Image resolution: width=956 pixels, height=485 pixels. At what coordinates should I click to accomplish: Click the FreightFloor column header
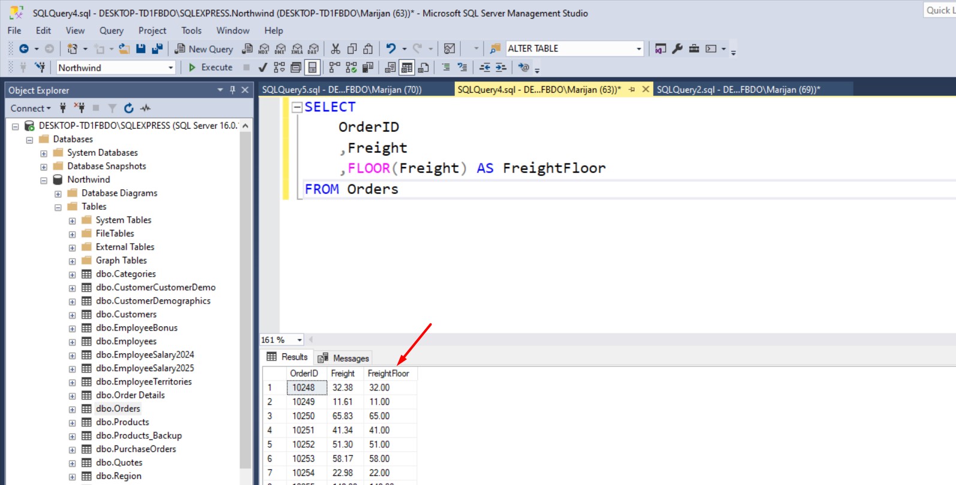(390, 374)
